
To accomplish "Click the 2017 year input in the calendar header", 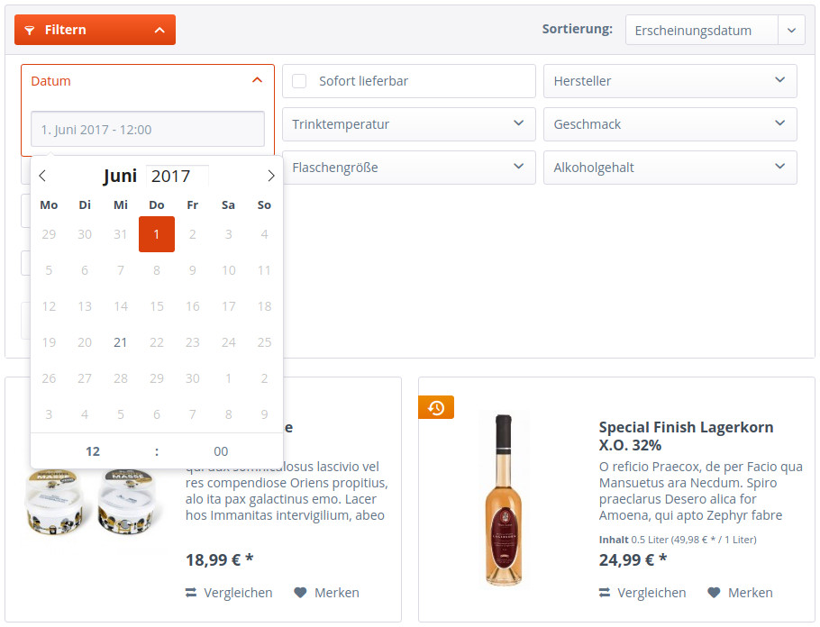I will [x=177, y=176].
